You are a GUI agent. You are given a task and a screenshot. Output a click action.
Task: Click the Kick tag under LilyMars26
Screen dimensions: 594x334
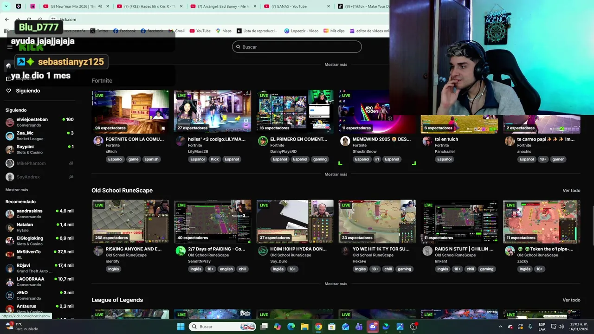click(x=214, y=159)
